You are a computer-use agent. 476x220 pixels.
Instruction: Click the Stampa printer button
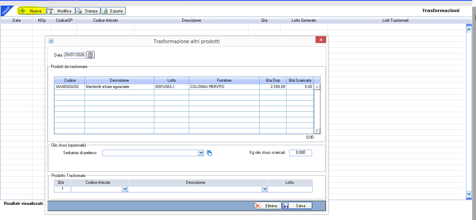88,11
